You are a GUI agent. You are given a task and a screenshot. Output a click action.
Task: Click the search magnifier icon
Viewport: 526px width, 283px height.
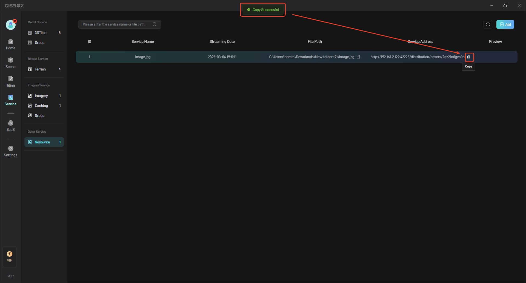point(155,24)
